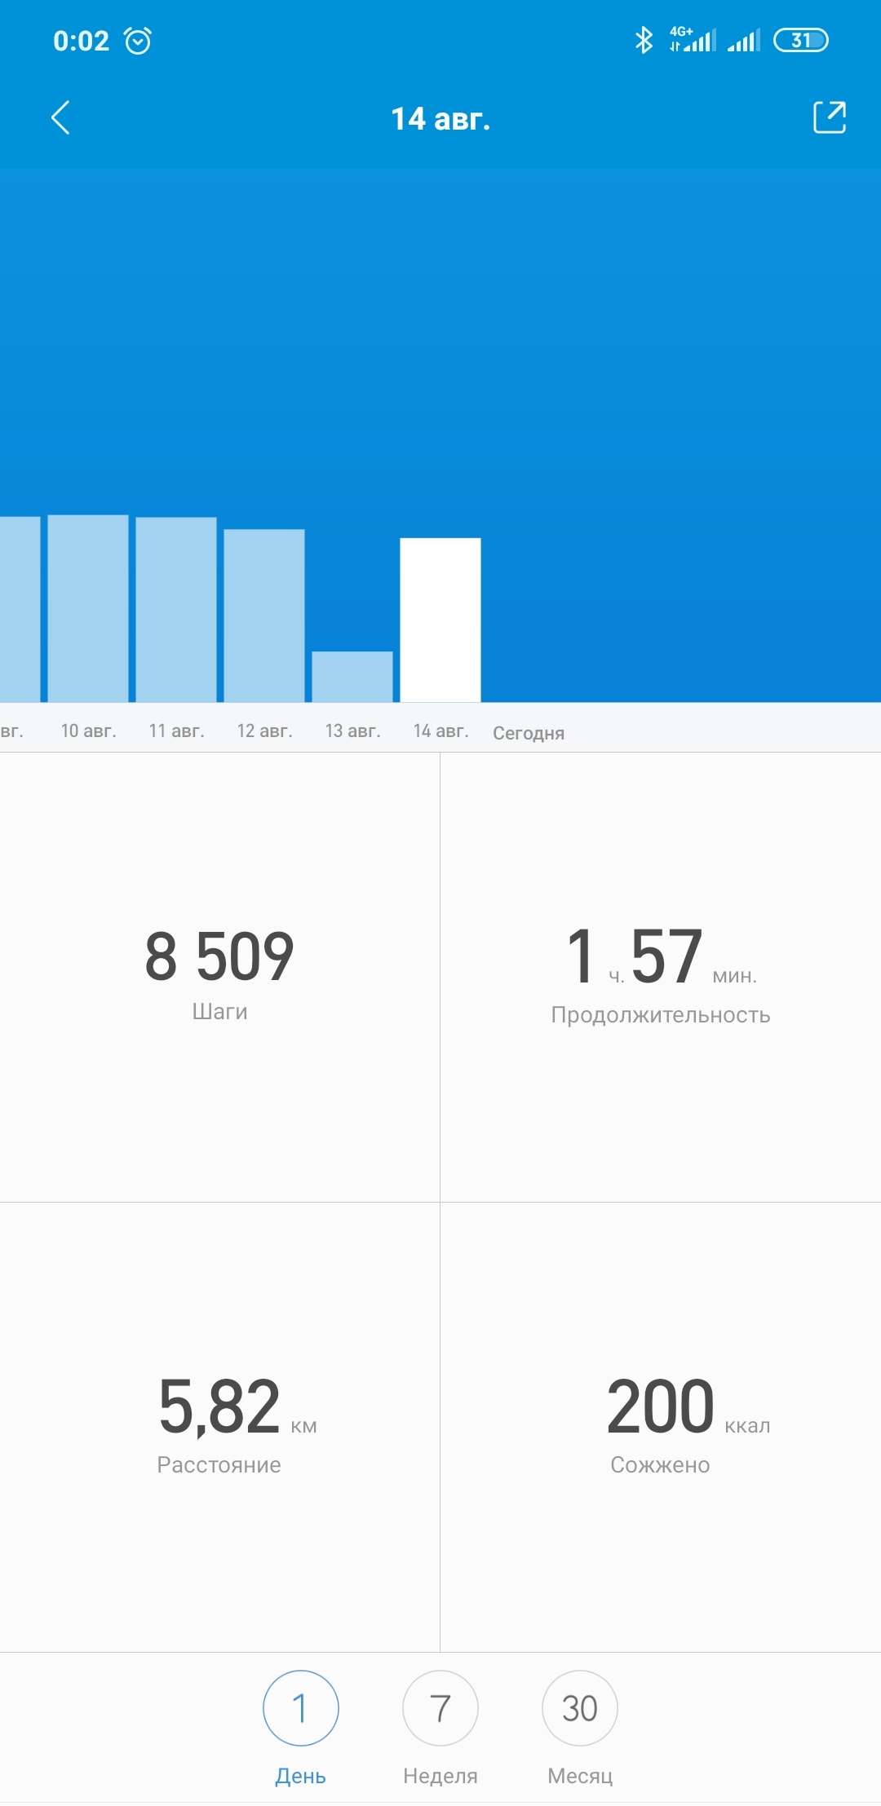This screenshot has height=1806, width=881.
Task: Tap the 5,82 км distance value
Action: tap(237, 1406)
